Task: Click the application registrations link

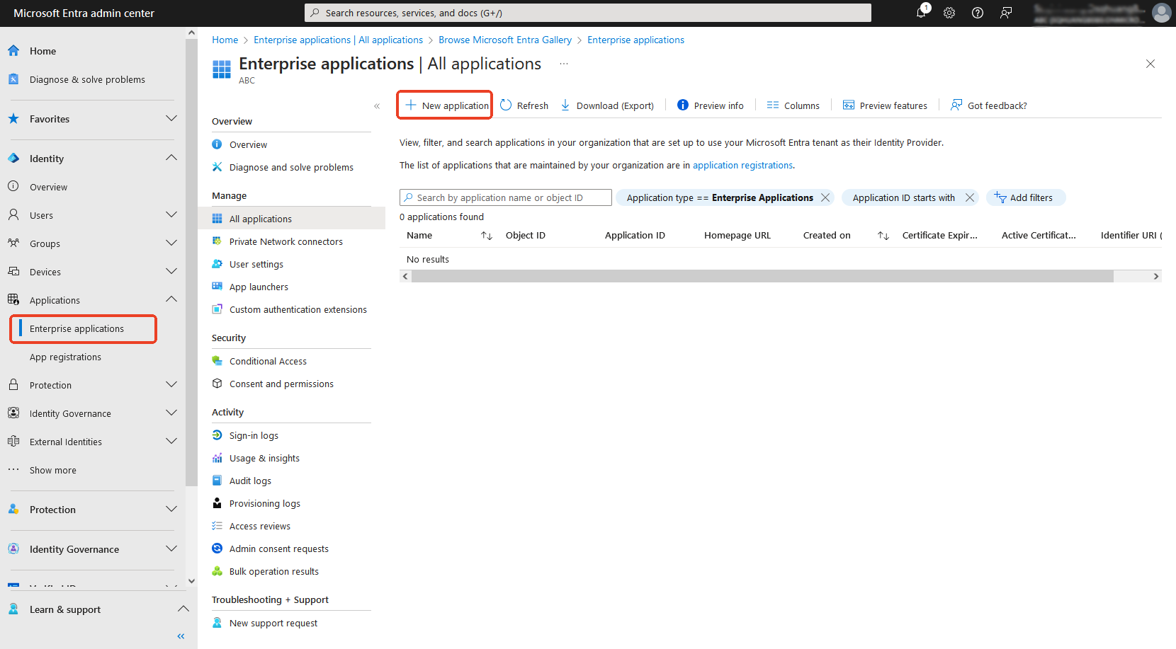Action: pyautogui.click(x=742, y=165)
